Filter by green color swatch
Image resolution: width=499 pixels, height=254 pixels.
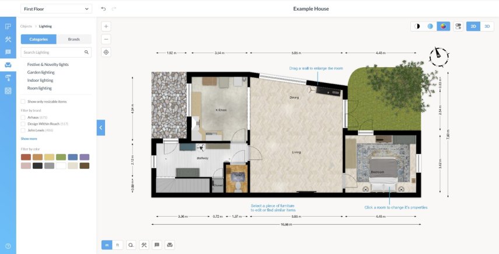[61, 157]
